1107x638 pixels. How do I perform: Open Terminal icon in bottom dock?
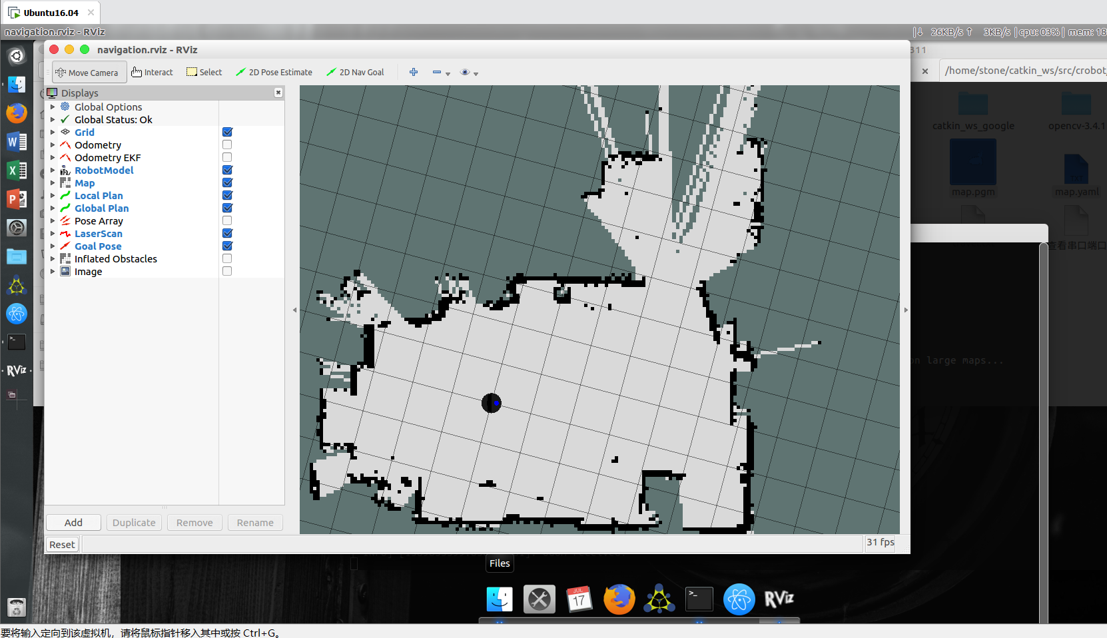[x=699, y=599]
